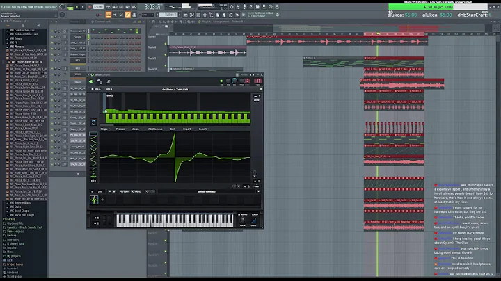501x281 pixels.
Task: Toggle song/pattern mode button
Action: point(70,7)
